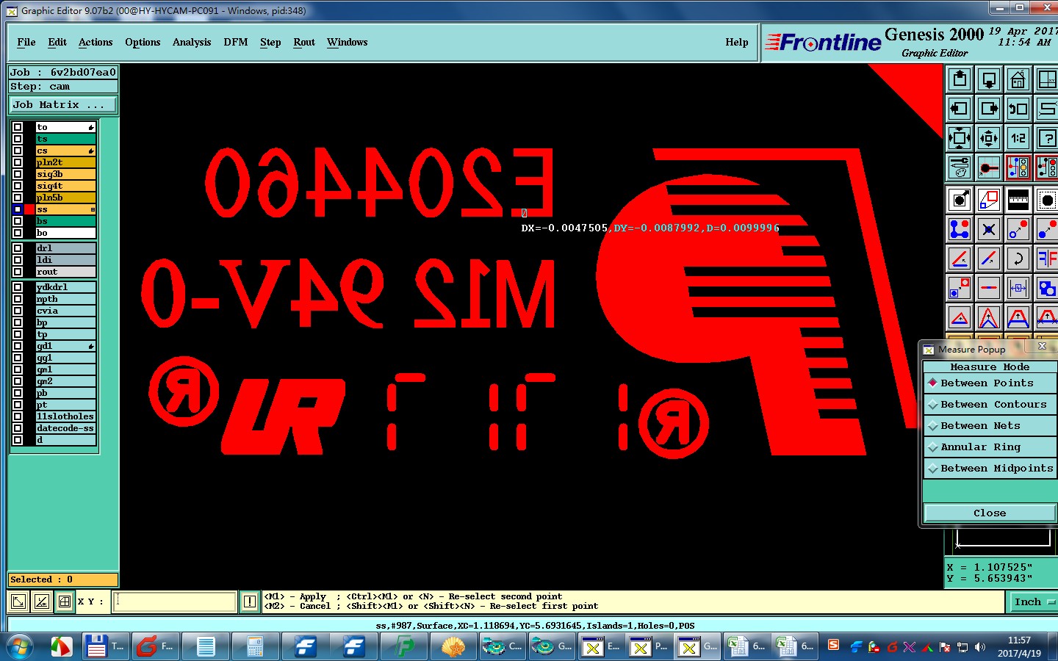Viewport: 1058px width, 661px height.
Task: Open the Inch units dropdown
Action: pyautogui.click(x=1034, y=602)
